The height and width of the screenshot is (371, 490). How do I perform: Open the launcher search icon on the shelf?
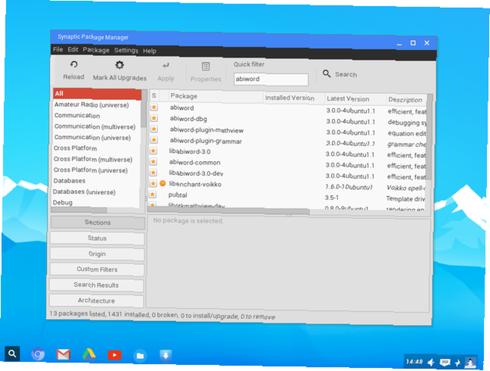pyautogui.click(x=12, y=354)
